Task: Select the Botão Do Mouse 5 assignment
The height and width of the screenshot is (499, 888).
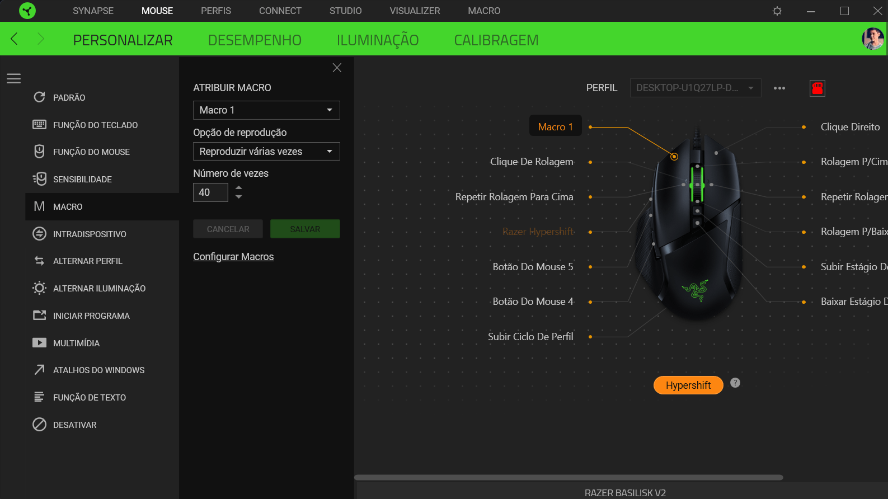Action: pyautogui.click(x=533, y=267)
